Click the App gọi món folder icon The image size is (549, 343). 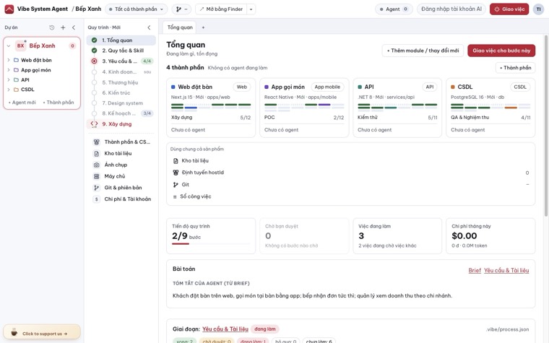tap(16, 70)
